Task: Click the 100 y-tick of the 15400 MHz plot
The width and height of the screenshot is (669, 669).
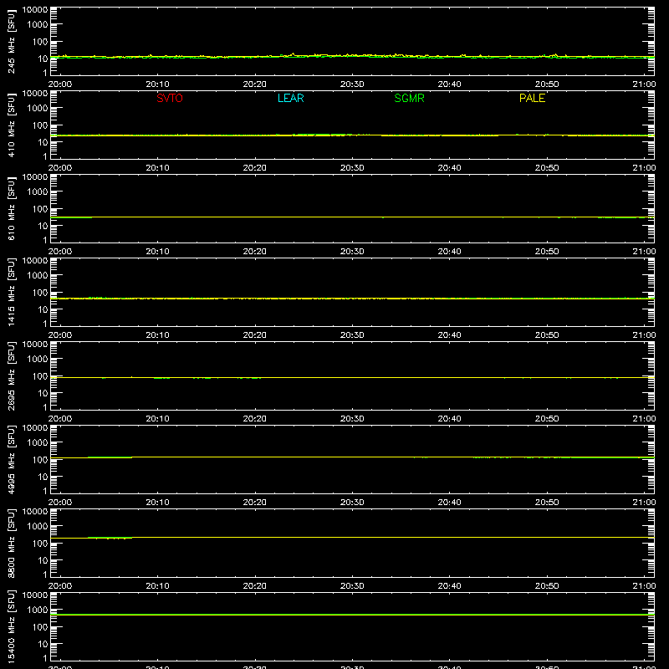Action: [x=40, y=627]
